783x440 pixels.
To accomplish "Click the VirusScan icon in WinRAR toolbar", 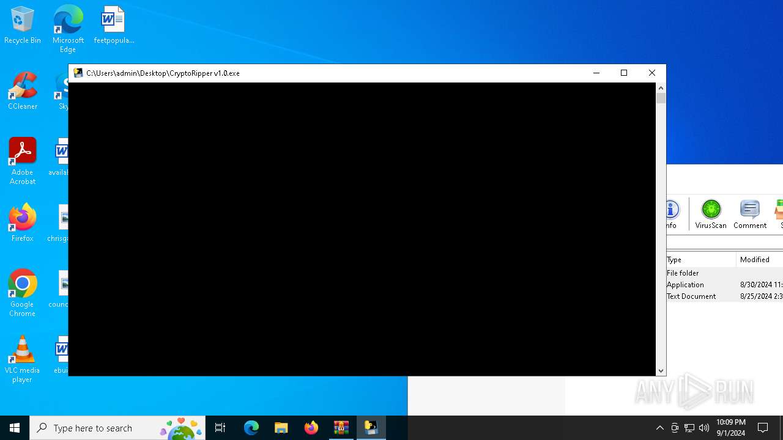I will [x=711, y=214].
